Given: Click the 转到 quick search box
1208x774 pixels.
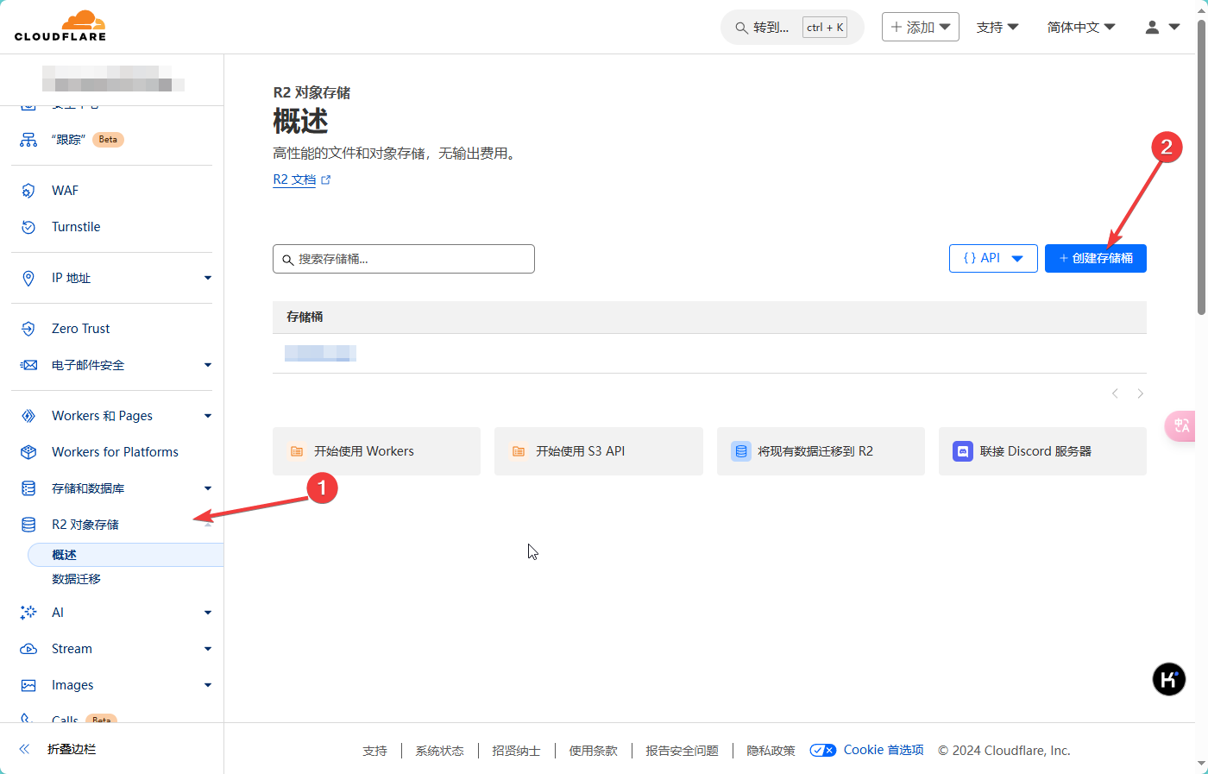Looking at the screenshot, I should [792, 28].
